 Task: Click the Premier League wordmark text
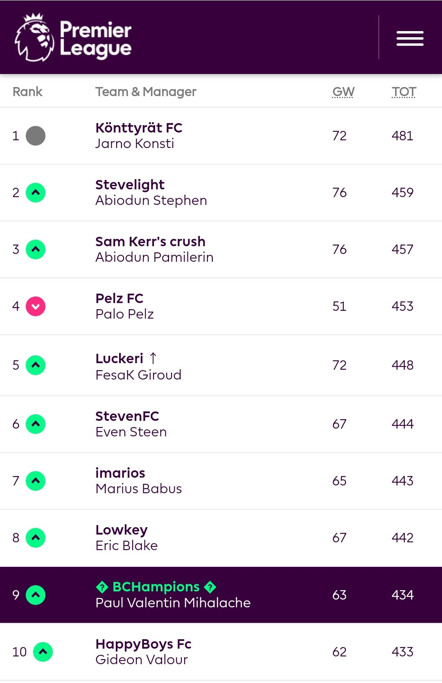pyautogui.click(x=96, y=39)
